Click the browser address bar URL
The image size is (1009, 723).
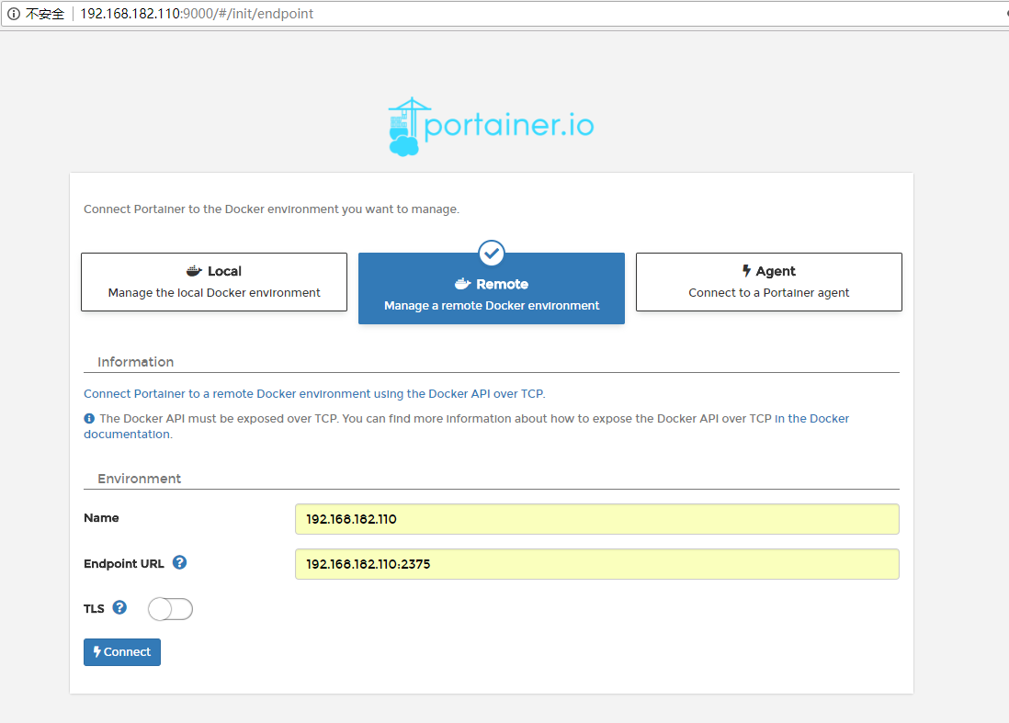(197, 14)
